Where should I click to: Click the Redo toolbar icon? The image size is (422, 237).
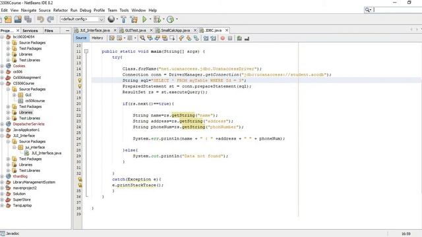pos(50,19)
